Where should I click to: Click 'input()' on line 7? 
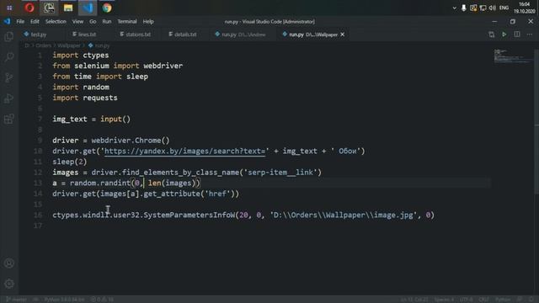coord(115,120)
